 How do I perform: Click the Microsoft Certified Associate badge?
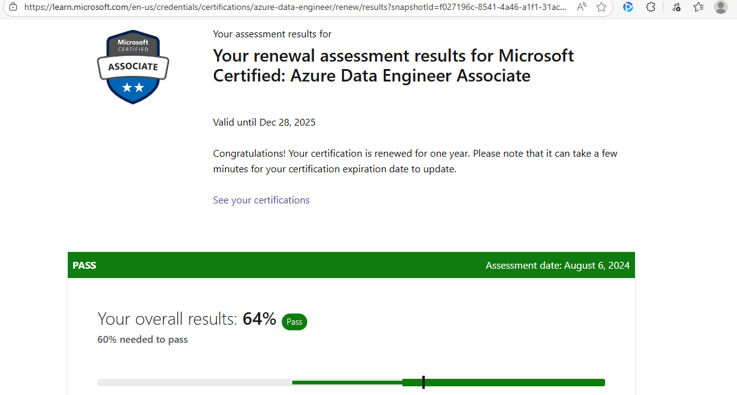(133, 67)
